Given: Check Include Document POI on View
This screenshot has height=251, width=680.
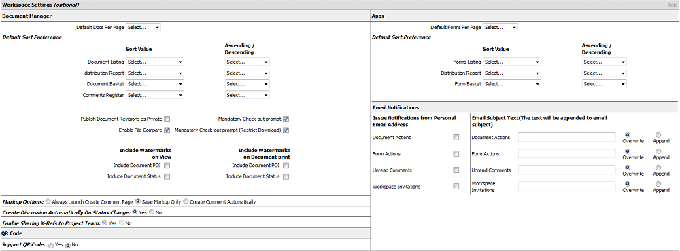Looking at the screenshot, I should (x=167, y=166).
